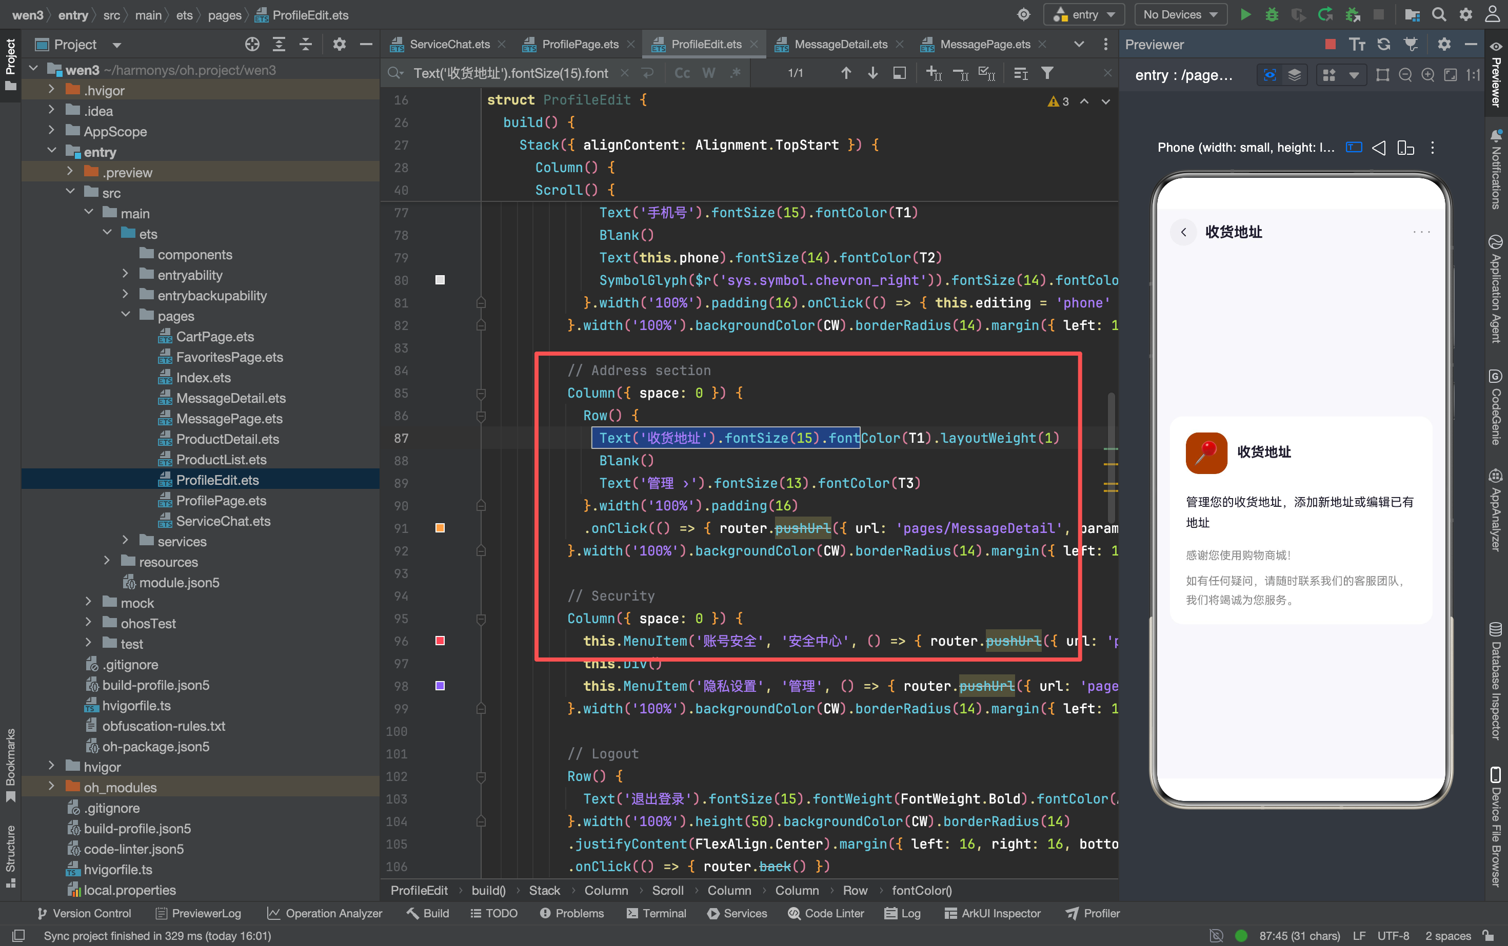Tap the back chevron in phone preview
This screenshot has width=1508, height=946.
pyautogui.click(x=1183, y=232)
